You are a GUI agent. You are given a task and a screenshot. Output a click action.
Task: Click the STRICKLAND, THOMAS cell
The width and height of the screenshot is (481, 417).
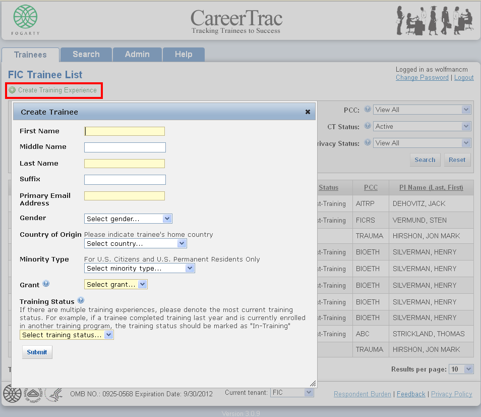point(431,334)
